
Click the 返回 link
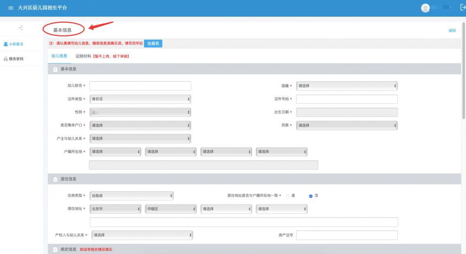452,31
